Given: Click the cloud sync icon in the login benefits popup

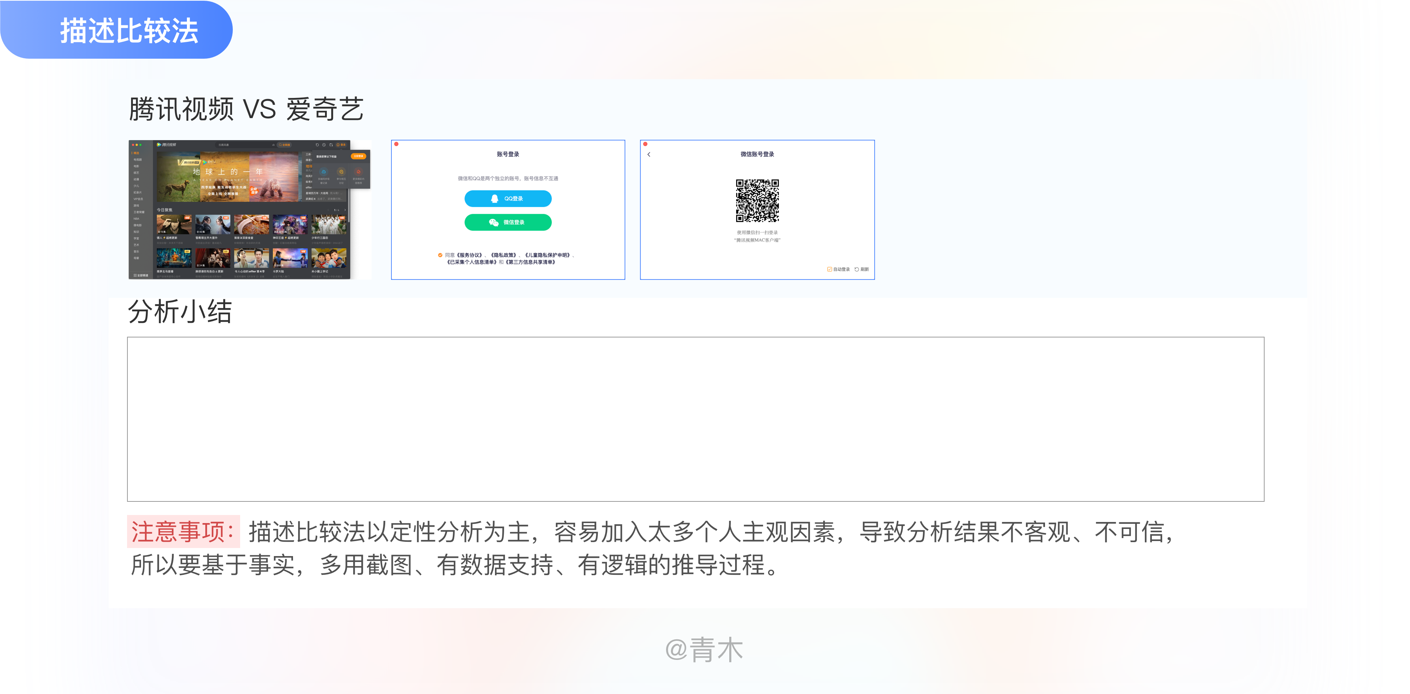Looking at the screenshot, I should (324, 172).
